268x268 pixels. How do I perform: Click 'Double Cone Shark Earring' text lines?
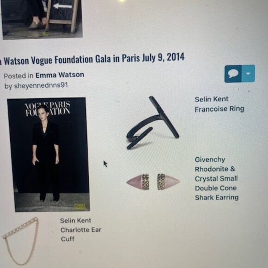coord(217,193)
